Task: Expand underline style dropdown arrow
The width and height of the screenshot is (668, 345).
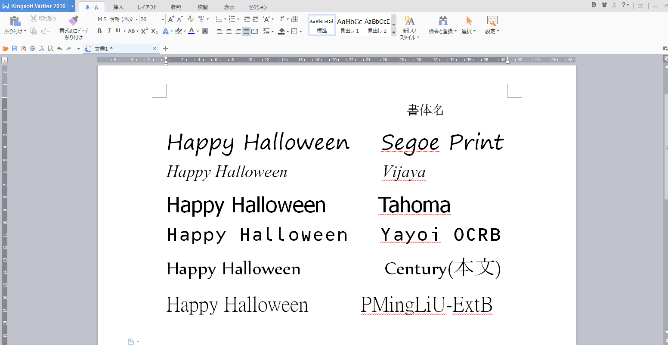Action: pos(124,31)
